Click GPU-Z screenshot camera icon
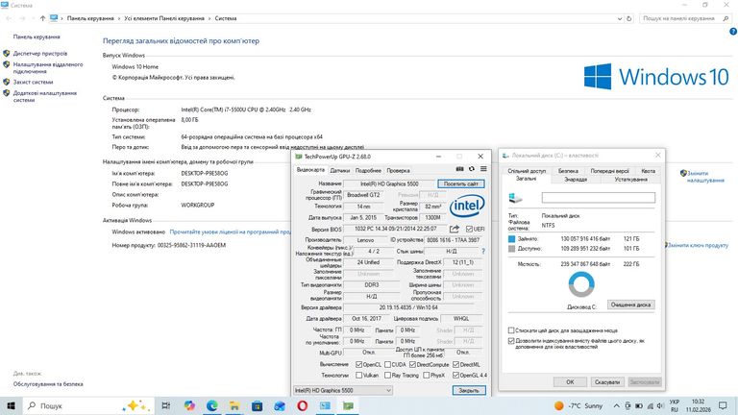The height and width of the screenshot is (415, 738). (x=460, y=169)
